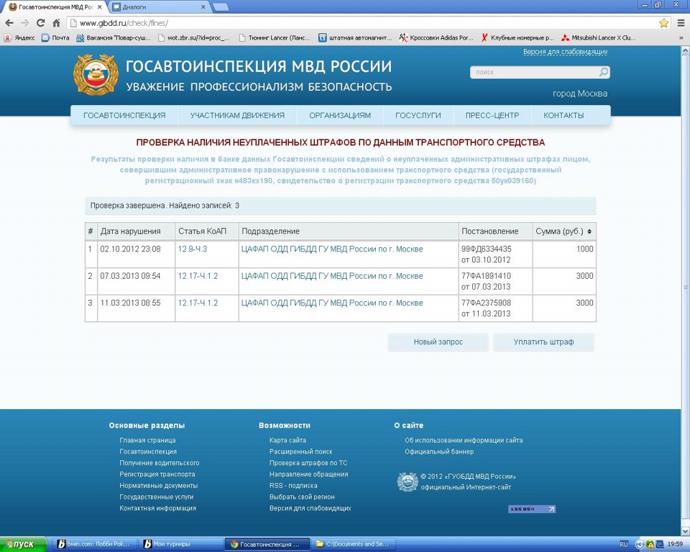
Task: Click the magnifier icon in the search box
Action: (604, 72)
